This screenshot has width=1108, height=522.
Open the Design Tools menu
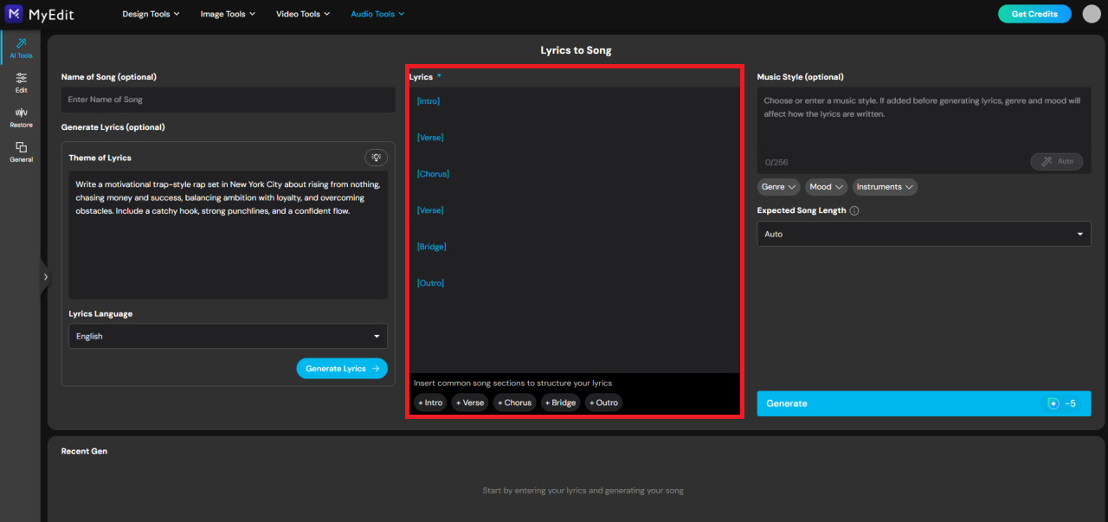tap(151, 13)
